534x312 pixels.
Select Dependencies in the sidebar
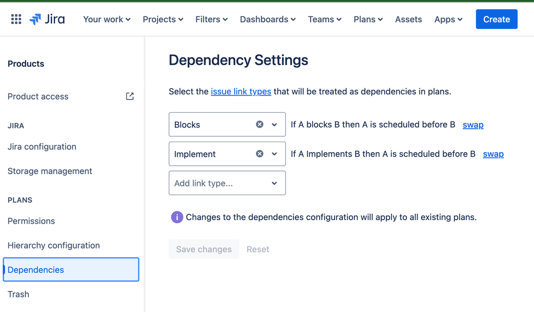[71, 269]
